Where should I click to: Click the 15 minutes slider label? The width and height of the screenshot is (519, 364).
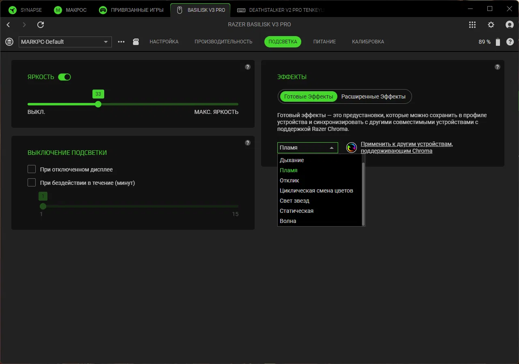[x=235, y=214]
